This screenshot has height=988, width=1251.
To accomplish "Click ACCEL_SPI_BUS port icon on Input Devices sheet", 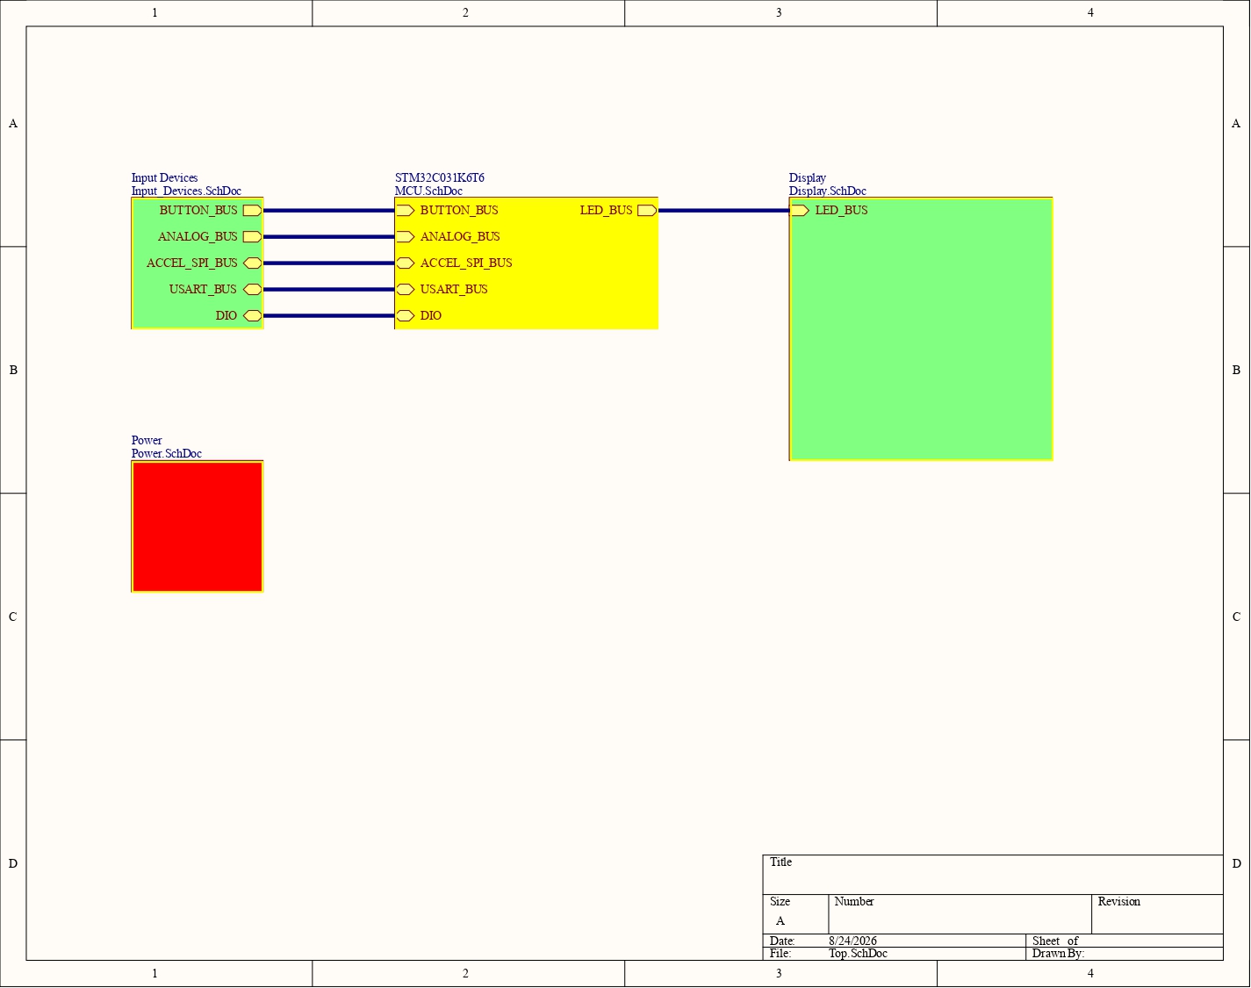I will pyautogui.click(x=252, y=263).
